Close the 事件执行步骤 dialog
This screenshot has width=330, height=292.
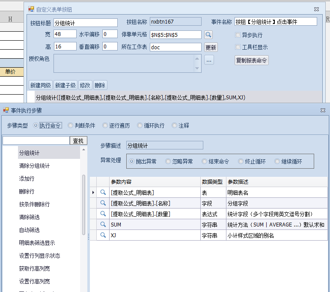click(323, 110)
